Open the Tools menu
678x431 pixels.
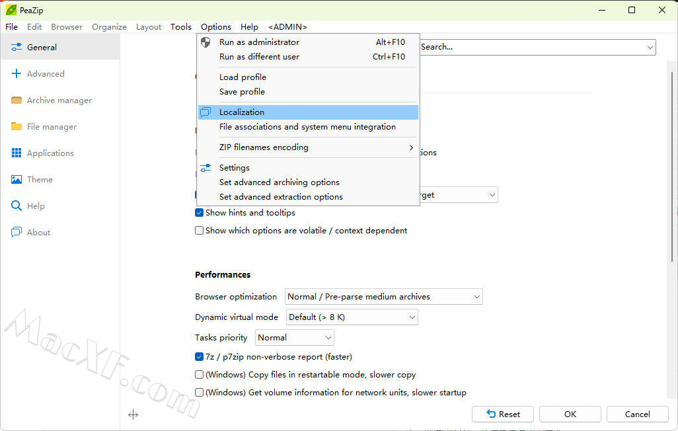[181, 27]
